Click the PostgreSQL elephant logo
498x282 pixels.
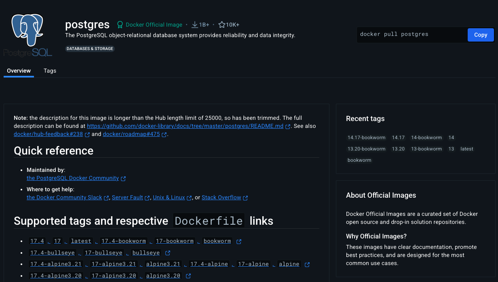[27, 35]
